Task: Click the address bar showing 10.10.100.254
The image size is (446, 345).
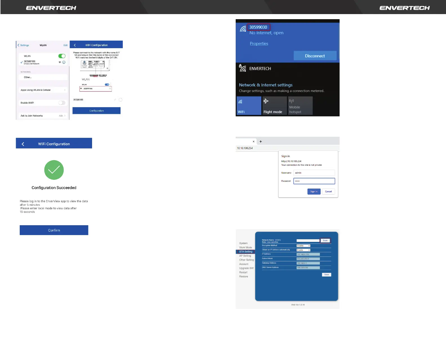Action: 287,148
